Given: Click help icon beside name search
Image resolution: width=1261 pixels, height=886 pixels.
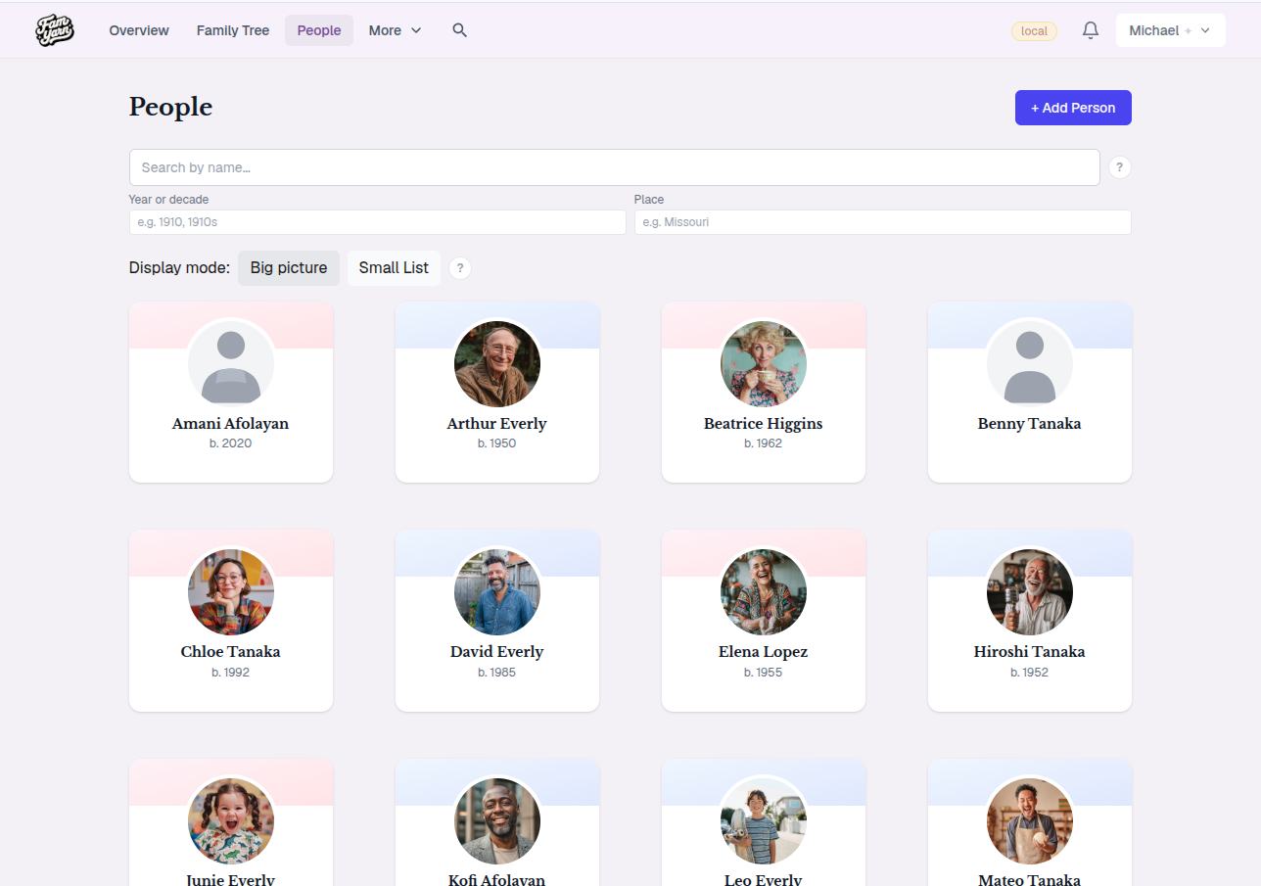Looking at the screenshot, I should (x=1120, y=167).
